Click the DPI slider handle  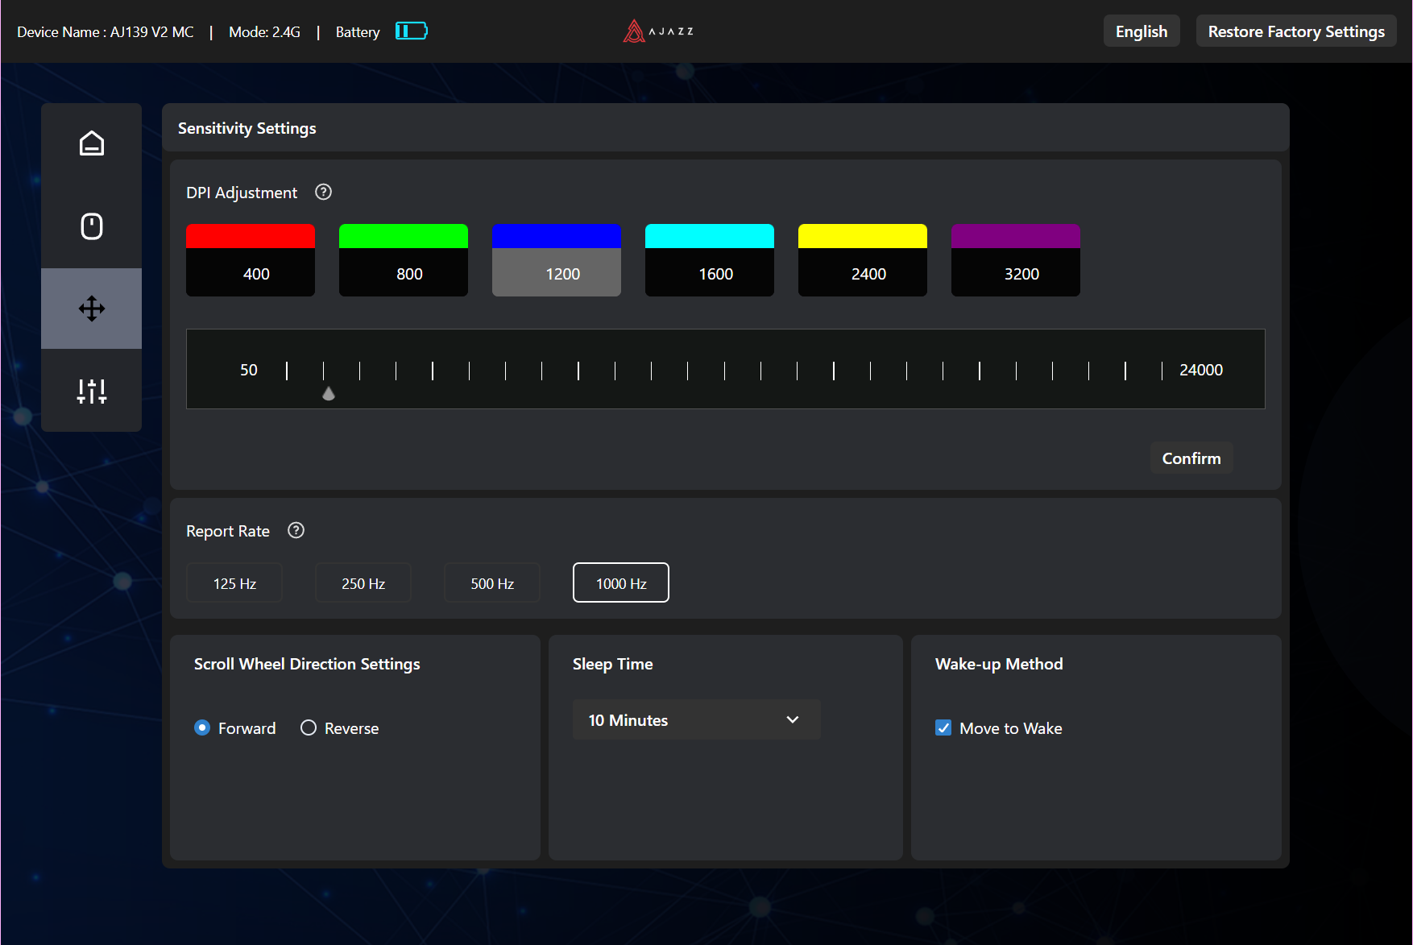point(329,393)
